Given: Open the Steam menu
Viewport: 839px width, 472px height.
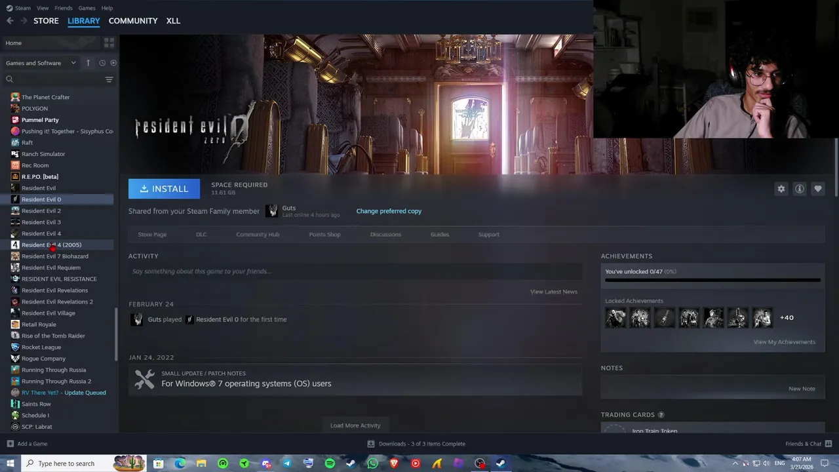Looking at the screenshot, I should pyautogui.click(x=18, y=8).
